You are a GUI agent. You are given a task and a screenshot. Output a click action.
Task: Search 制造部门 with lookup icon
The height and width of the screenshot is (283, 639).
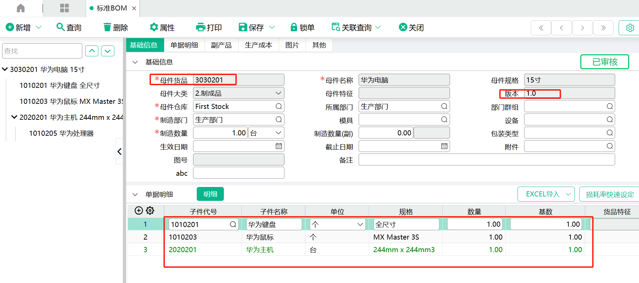click(279, 119)
